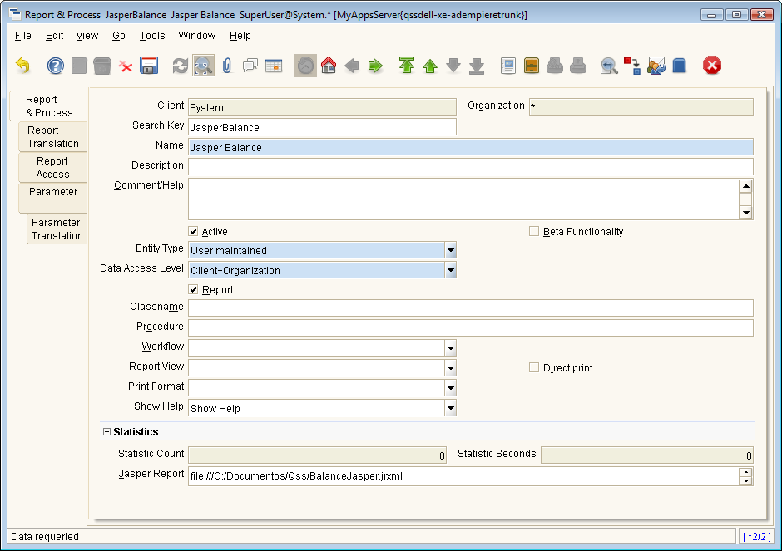Jump to first record green arrow icon
This screenshot has height=551, width=782.
[407, 66]
